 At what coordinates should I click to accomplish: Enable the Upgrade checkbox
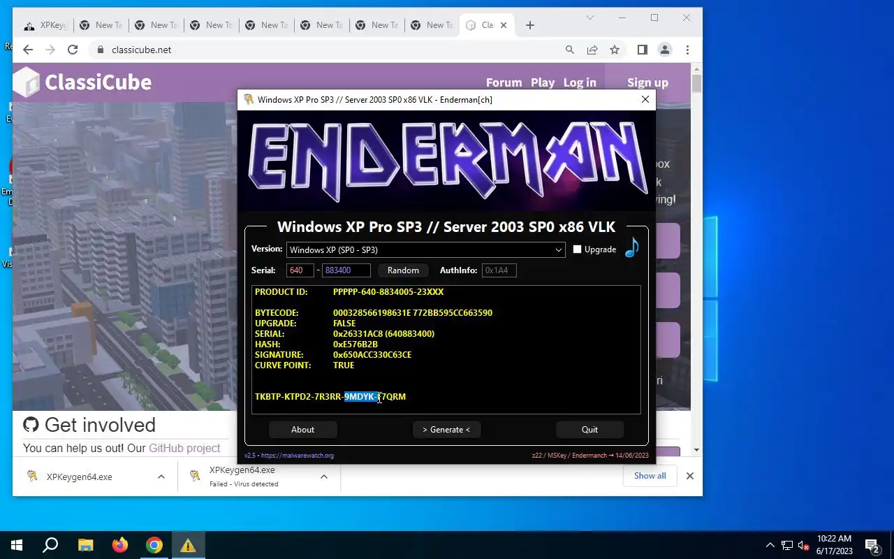point(577,249)
